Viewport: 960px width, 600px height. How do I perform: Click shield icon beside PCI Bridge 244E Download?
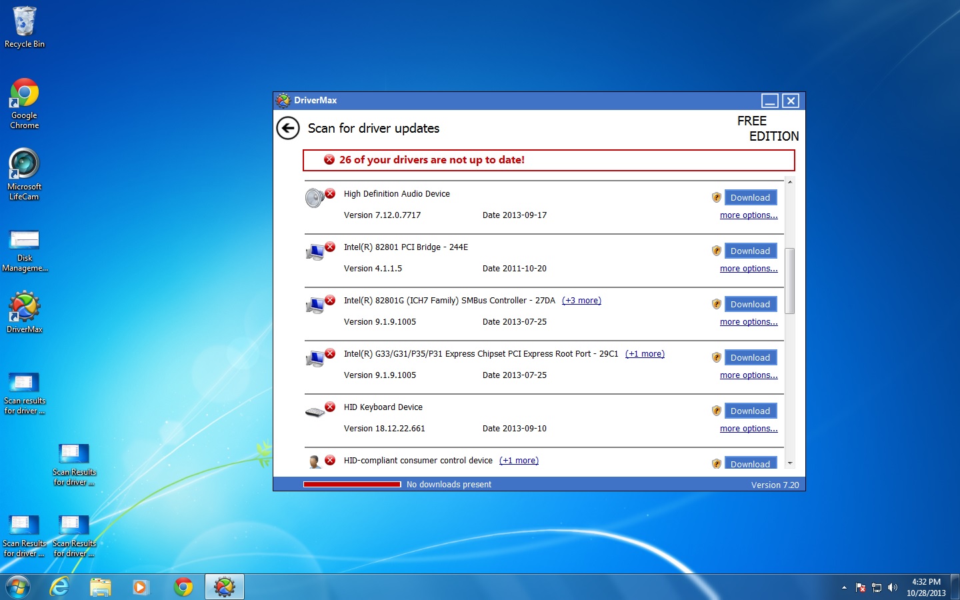[717, 251]
